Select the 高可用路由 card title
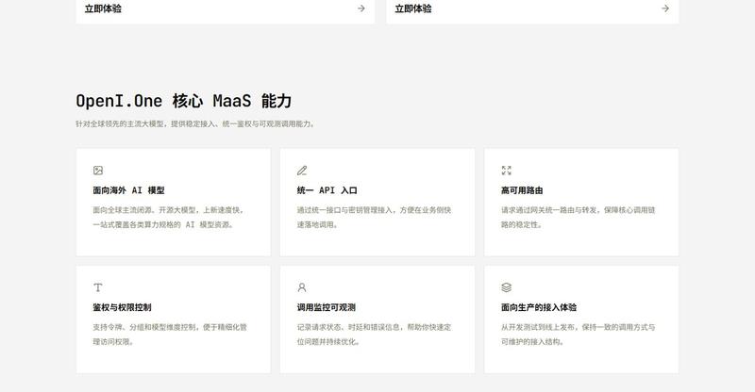 (x=522, y=190)
